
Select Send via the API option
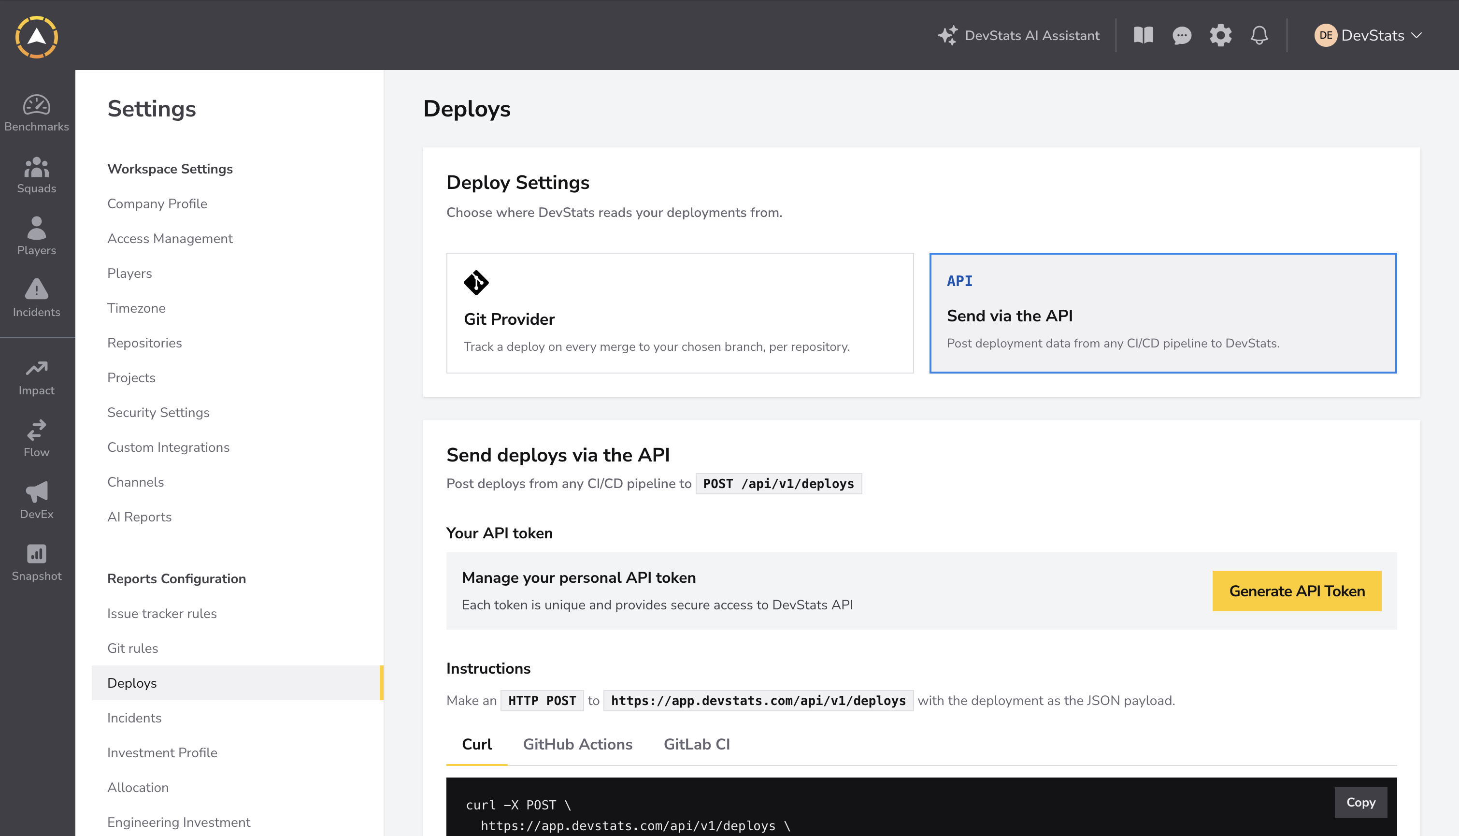tap(1163, 313)
